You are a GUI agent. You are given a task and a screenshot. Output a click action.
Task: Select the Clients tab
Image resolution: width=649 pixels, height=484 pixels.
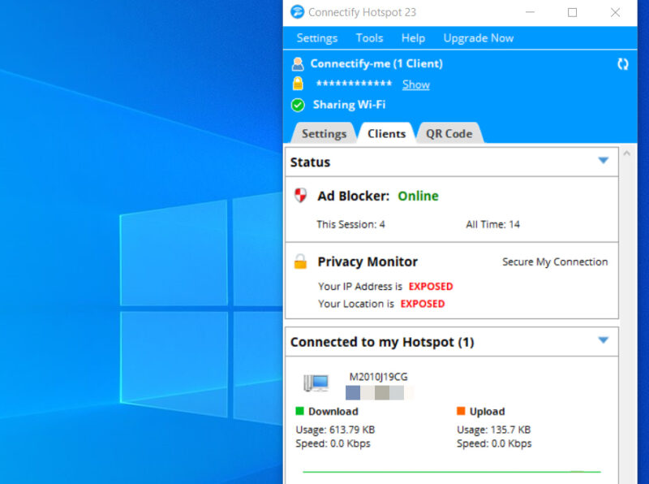point(387,133)
